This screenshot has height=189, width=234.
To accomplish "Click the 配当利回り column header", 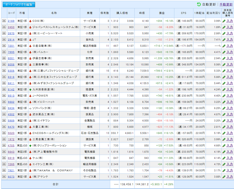I will tap(213, 13).
